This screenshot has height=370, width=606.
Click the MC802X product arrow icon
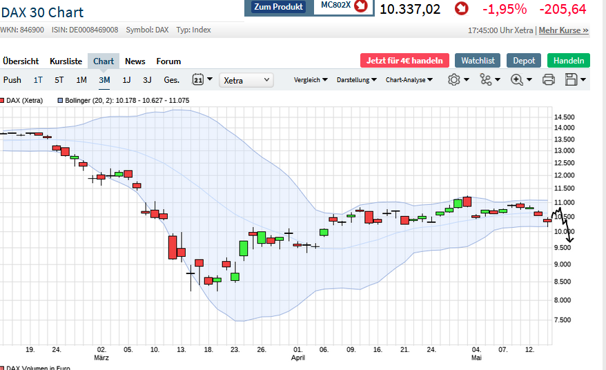(x=360, y=6)
